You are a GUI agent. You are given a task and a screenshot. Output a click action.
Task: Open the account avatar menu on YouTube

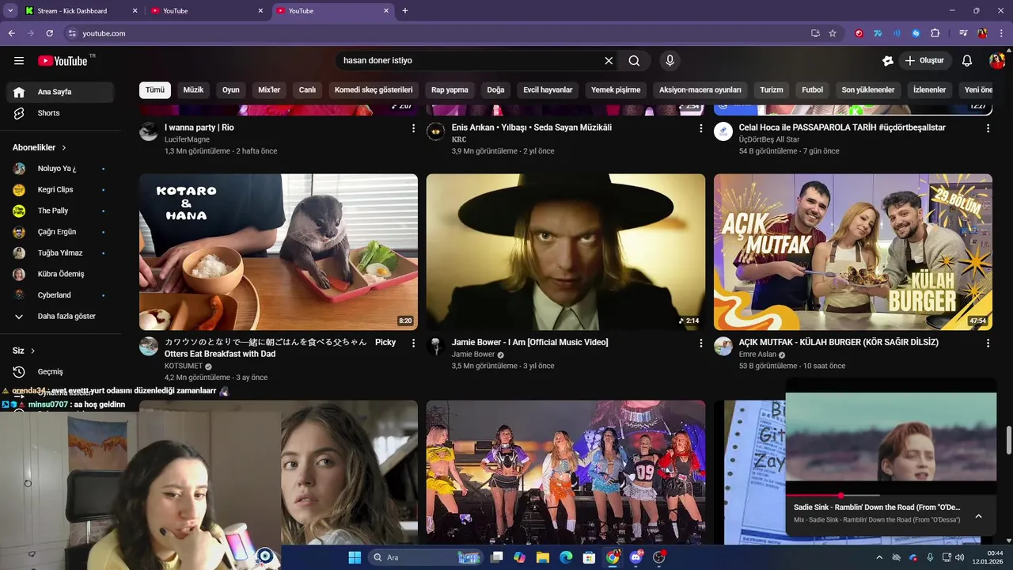[x=996, y=61]
